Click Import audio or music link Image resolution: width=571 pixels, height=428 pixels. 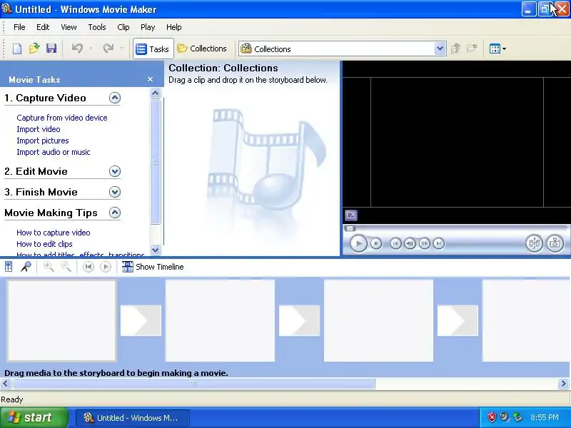(x=53, y=152)
